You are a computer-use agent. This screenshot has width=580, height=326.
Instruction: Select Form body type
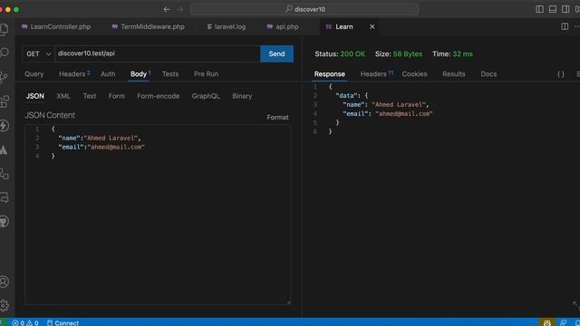[x=117, y=96]
